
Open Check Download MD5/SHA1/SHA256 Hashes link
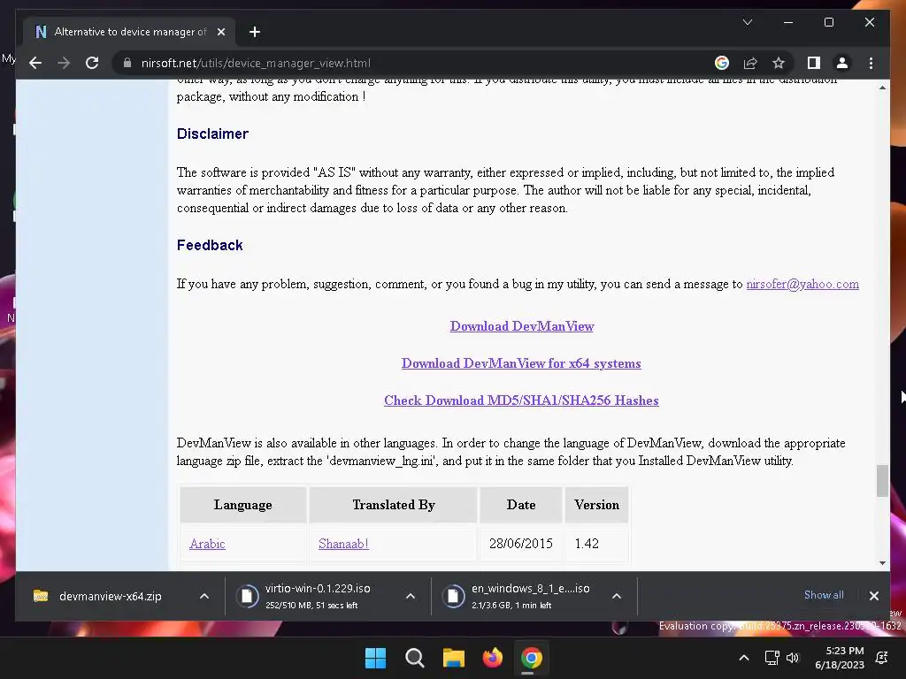pos(521,401)
